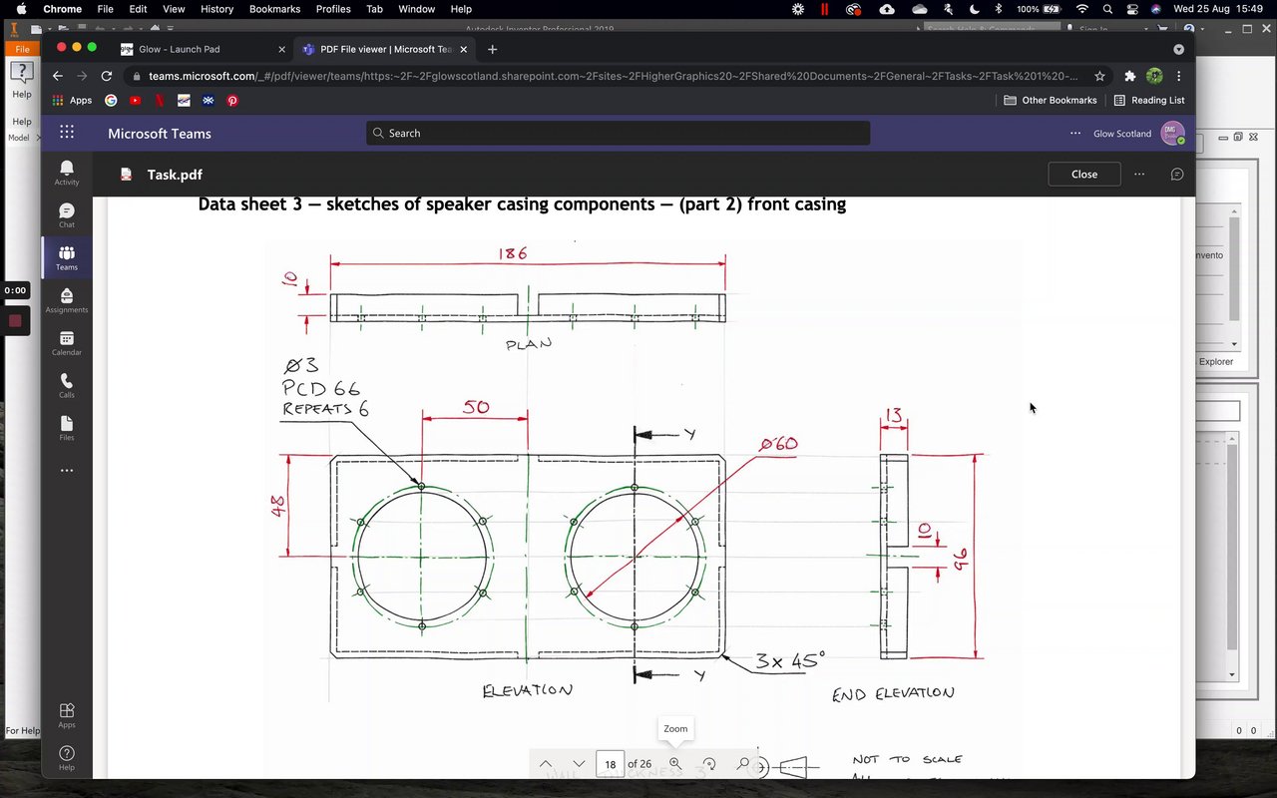Open the Apps store icon in Teams sidebar
This screenshot has width=1277, height=798.
point(67,715)
